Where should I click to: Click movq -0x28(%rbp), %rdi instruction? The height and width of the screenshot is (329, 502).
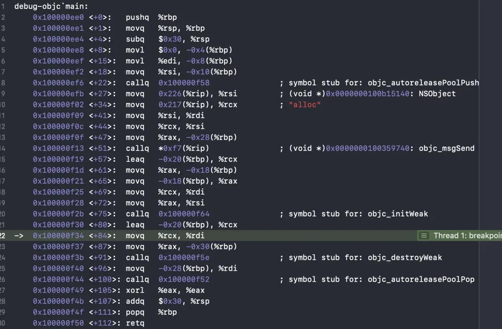[181, 268]
